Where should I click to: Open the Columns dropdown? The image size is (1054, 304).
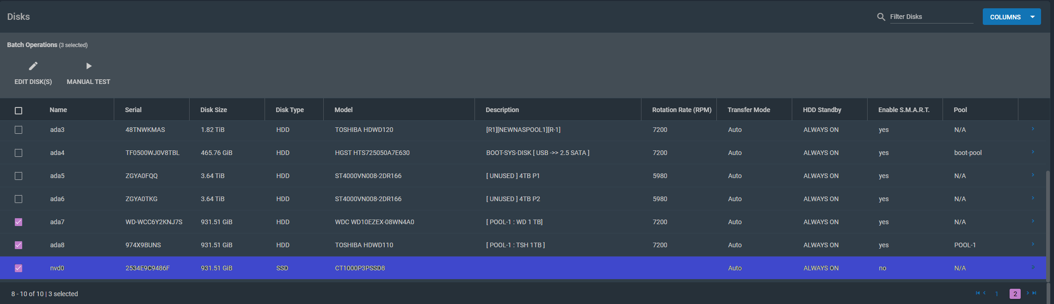pyautogui.click(x=1011, y=17)
